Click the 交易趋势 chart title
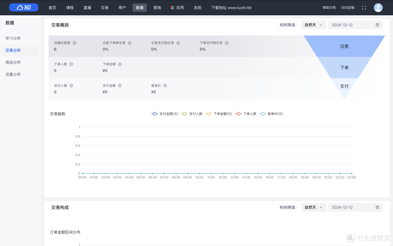393x246 pixels. coord(57,114)
